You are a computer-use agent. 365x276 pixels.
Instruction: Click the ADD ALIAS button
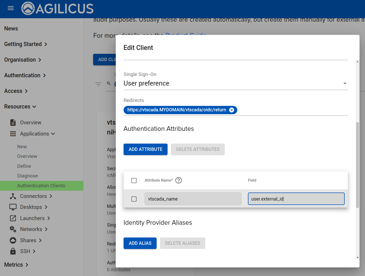pyautogui.click(x=140, y=243)
